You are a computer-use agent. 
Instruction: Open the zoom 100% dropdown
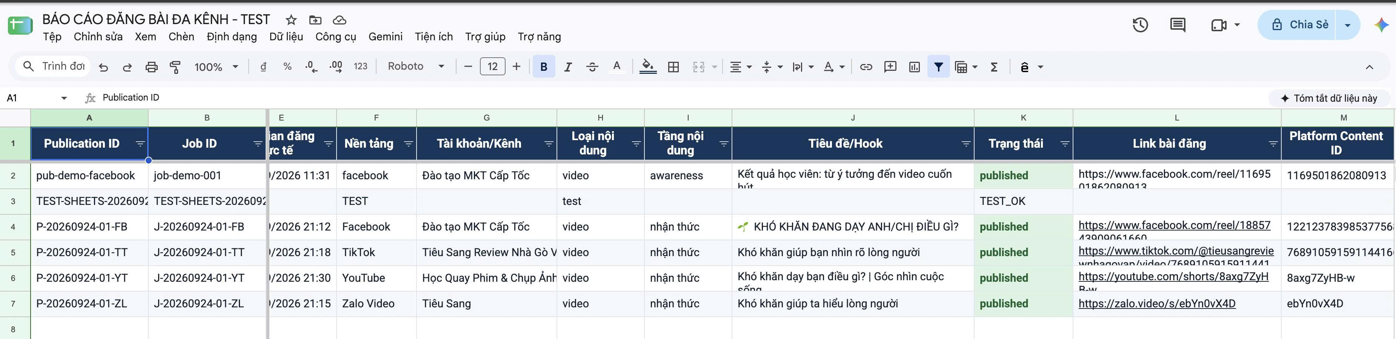tap(217, 67)
